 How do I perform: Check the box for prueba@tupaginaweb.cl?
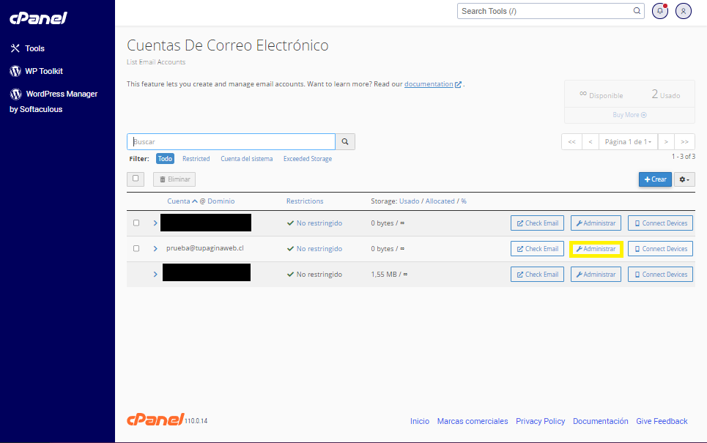pyautogui.click(x=136, y=249)
